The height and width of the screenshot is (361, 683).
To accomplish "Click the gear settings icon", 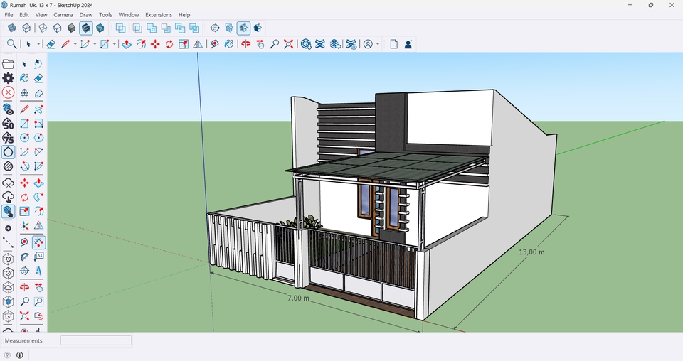I will (x=9, y=78).
